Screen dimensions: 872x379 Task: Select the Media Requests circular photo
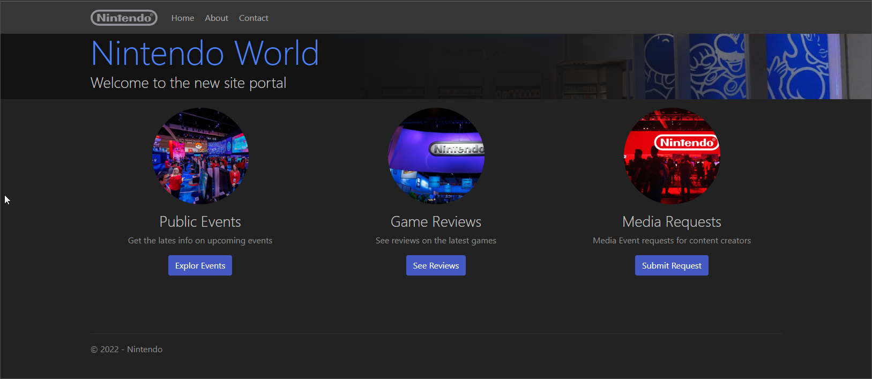pyautogui.click(x=672, y=156)
